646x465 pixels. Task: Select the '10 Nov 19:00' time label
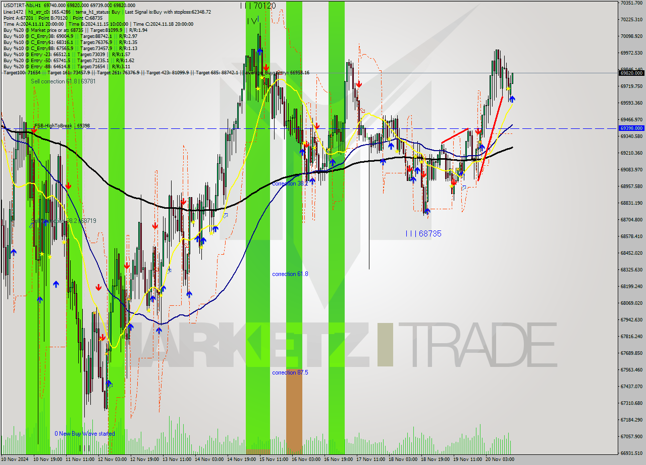(47, 459)
